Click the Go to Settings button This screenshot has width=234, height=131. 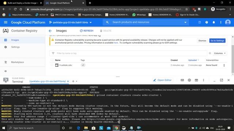coord(217,40)
